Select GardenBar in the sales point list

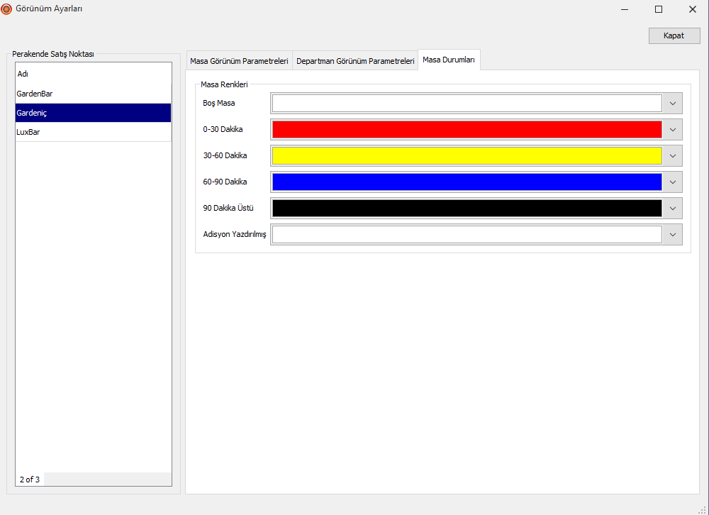pyautogui.click(x=93, y=94)
